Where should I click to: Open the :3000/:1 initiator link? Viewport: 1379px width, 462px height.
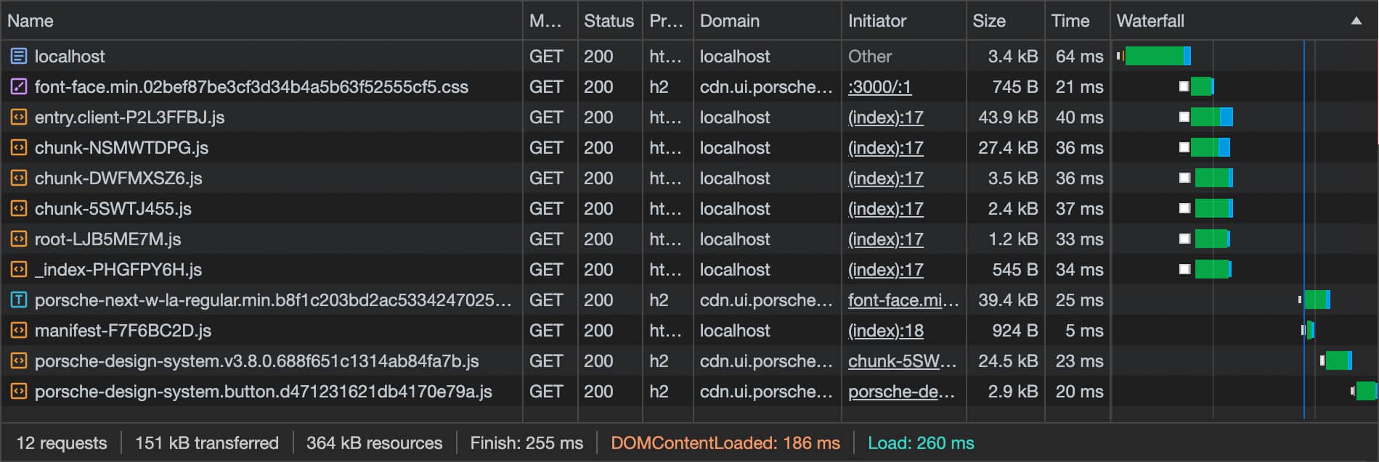point(879,86)
